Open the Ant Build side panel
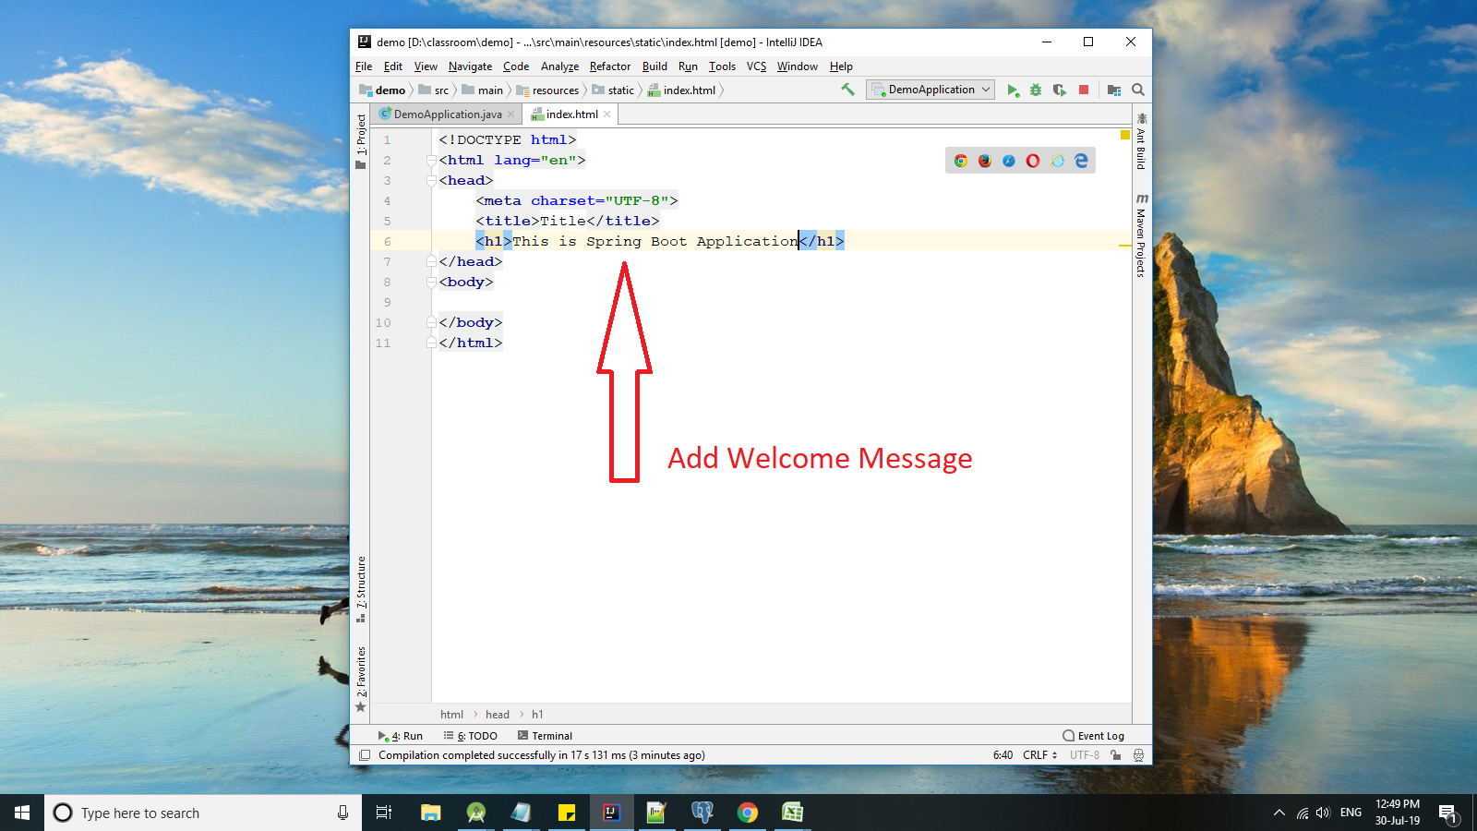This screenshot has height=831, width=1477. pyautogui.click(x=1142, y=141)
